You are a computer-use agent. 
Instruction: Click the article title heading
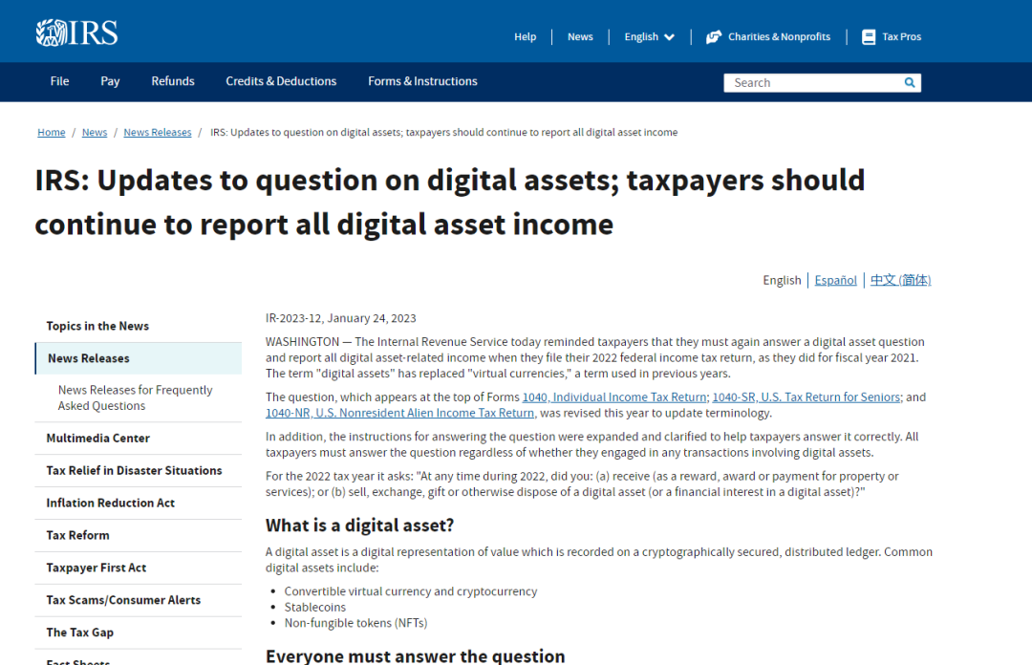449,203
